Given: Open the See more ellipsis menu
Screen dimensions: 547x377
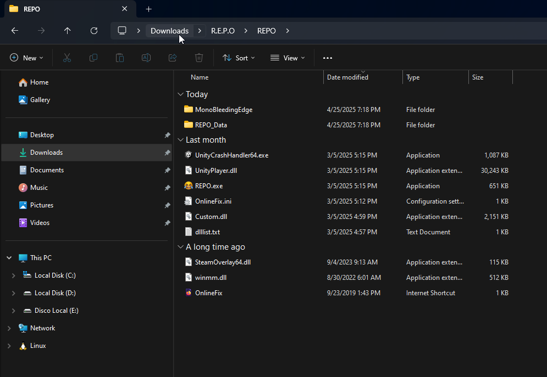Looking at the screenshot, I should click(x=328, y=58).
